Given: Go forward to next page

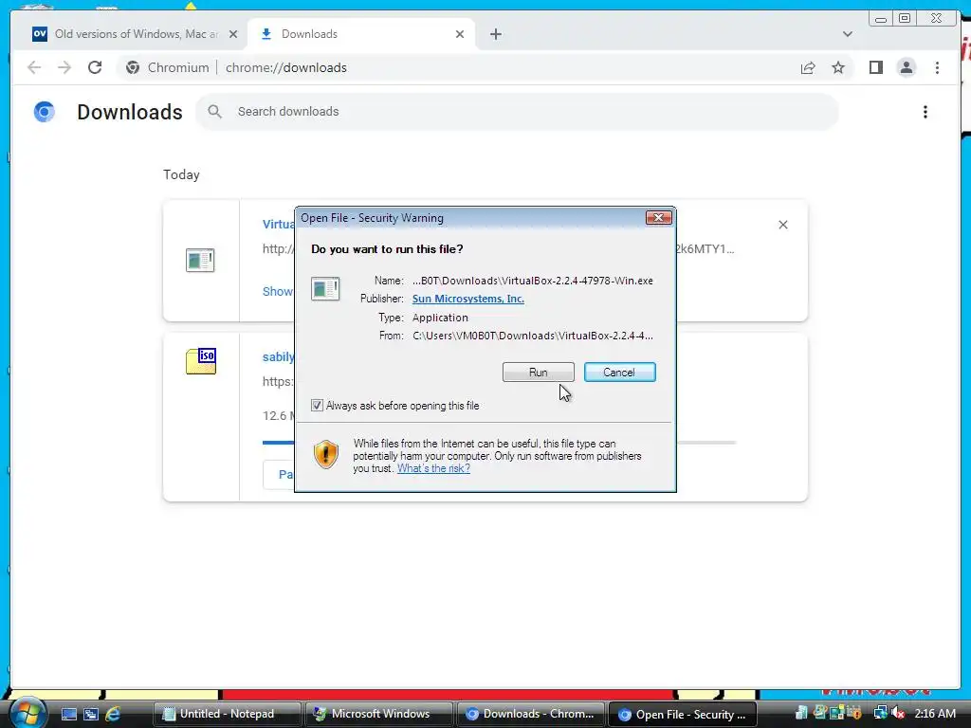Looking at the screenshot, I should tap(64, 67).
